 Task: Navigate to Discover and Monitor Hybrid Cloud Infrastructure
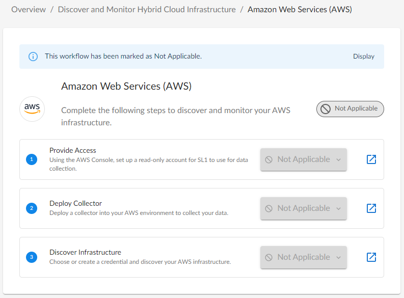point(147,9)
